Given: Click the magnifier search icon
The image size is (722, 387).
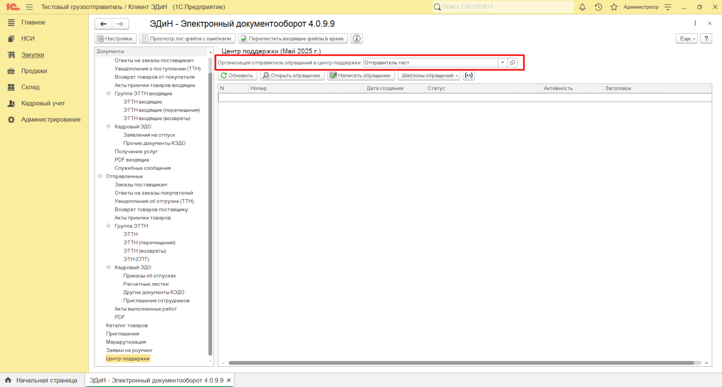Looking at the screenshot, I should 437,7.
